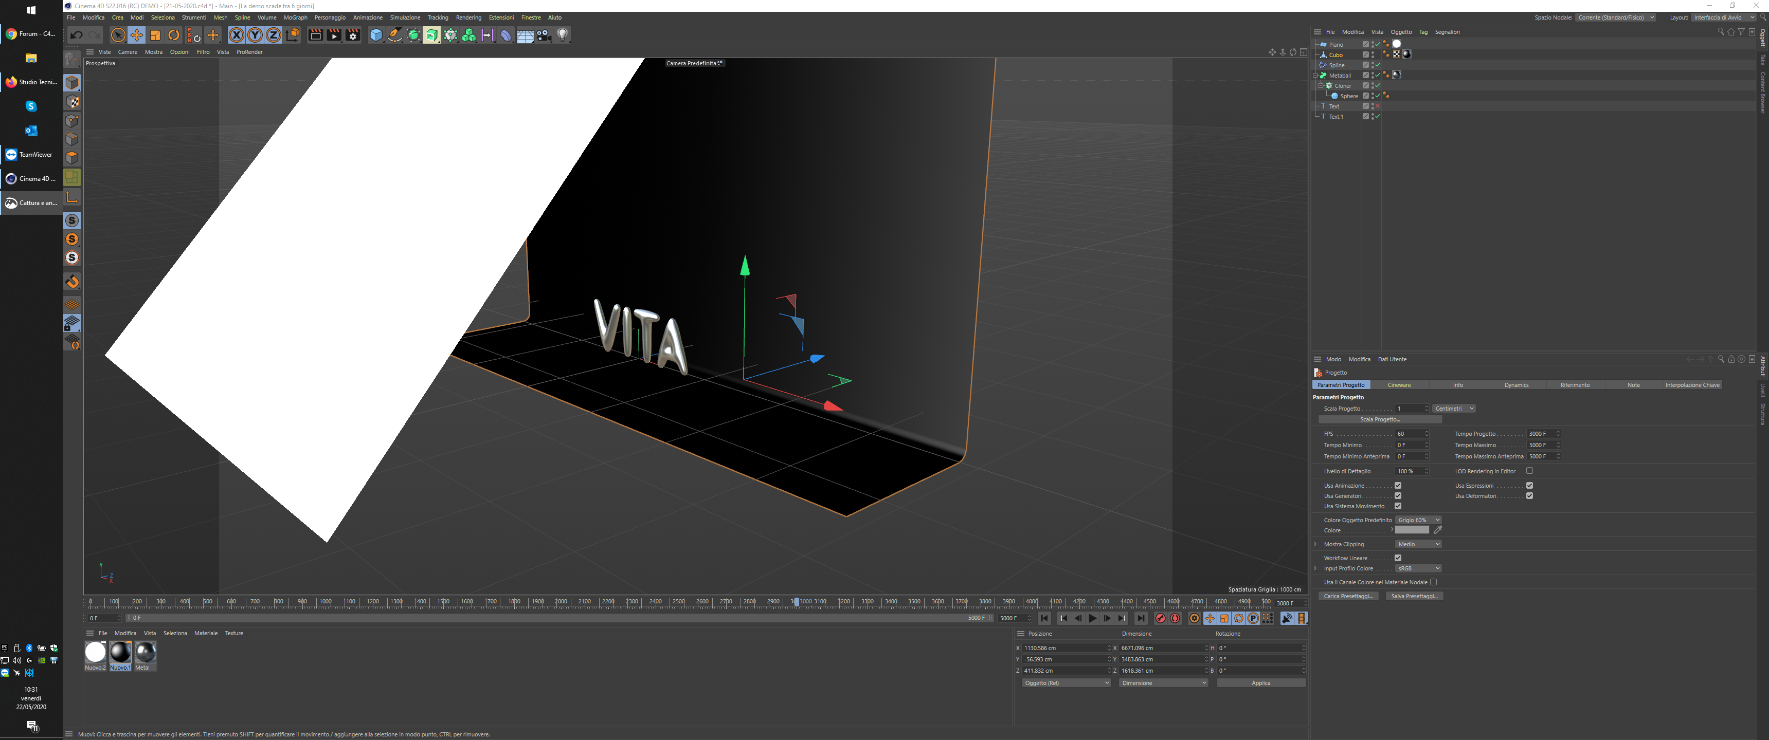
Task: Click the blue Cube primitive icon
Action: click(375, 35)
